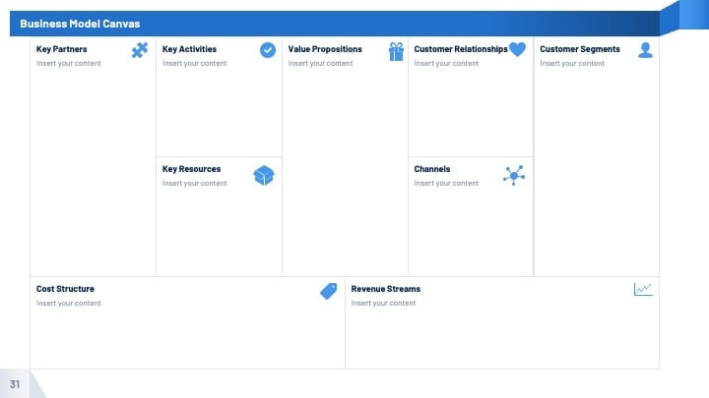Click the line chart icon in Revenue Streams
The image size is (709, 398).
point(643,289)
